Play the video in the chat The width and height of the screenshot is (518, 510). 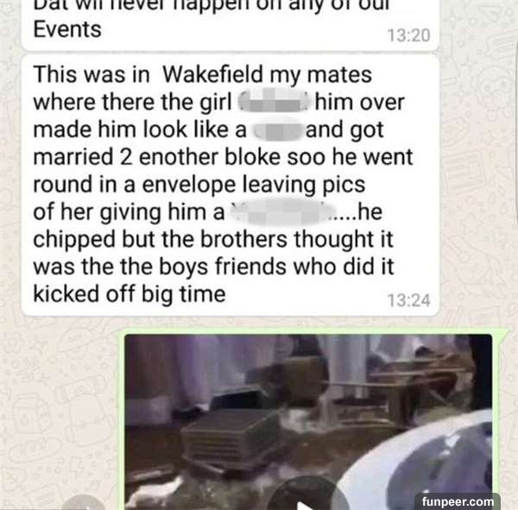(307, 495)
